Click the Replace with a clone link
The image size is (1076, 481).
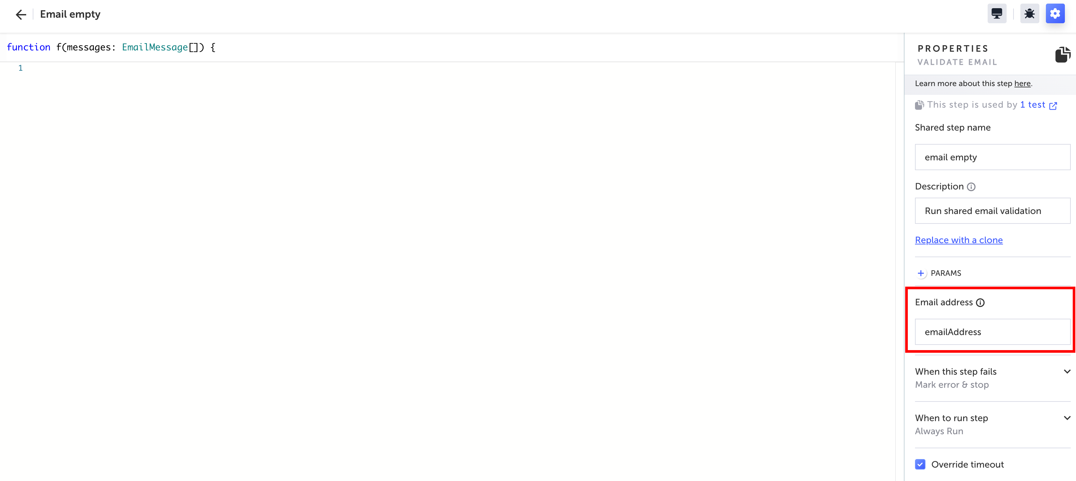point(959,240)
